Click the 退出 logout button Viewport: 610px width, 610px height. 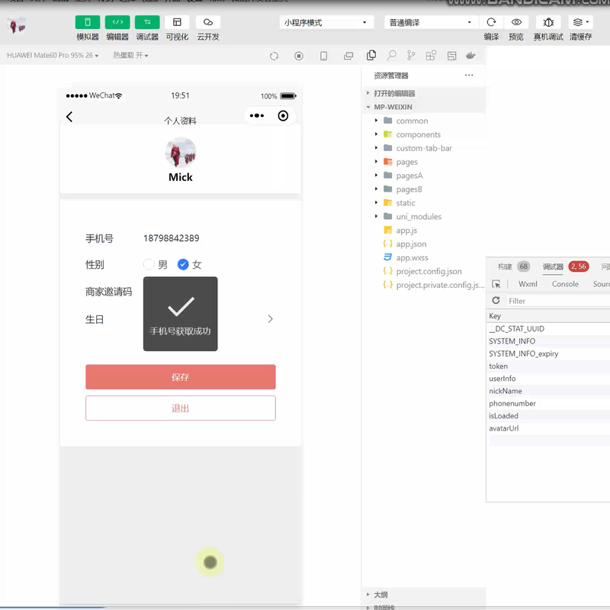point(180,408)
